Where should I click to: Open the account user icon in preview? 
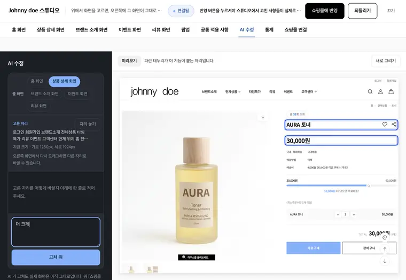click(380, 91)
